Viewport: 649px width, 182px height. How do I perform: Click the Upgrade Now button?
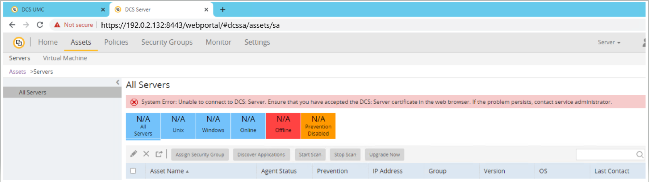384,155
